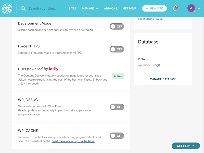Click the plus icon in New Site
204x153 pixels.
tap(147, 8)
